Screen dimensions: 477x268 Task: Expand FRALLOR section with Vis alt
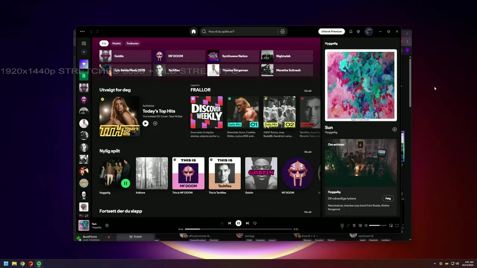click(308, 91)
